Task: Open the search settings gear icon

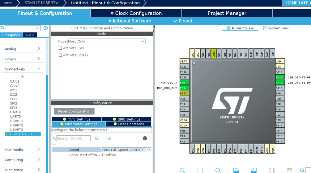Action: point(46,28)
